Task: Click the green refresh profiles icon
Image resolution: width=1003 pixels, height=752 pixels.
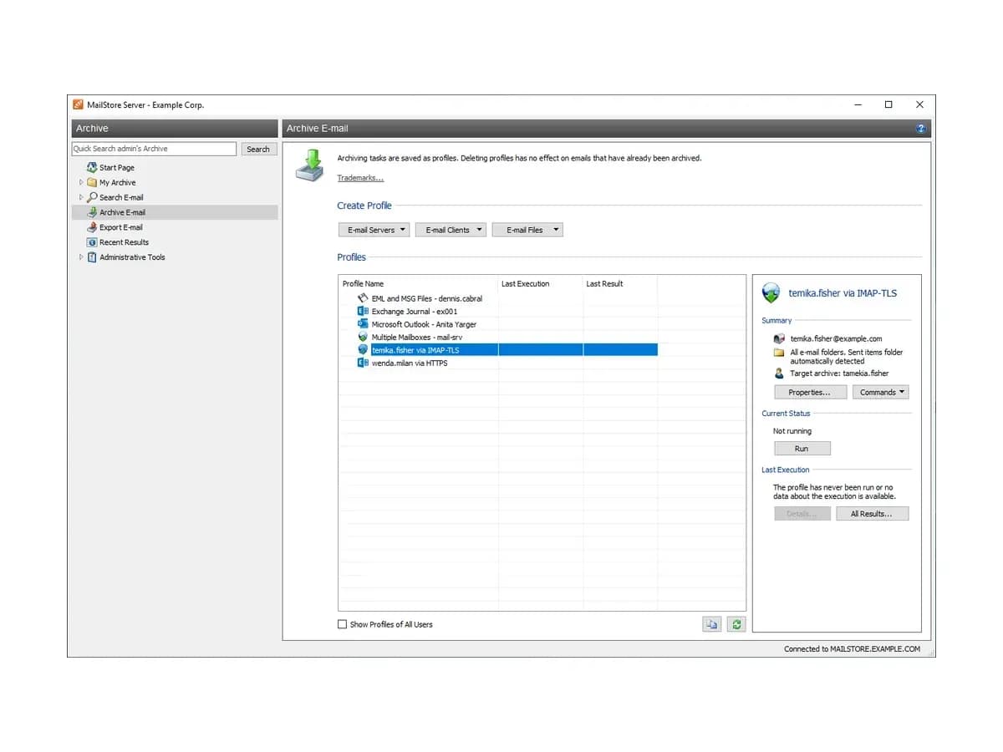Action: (x=736, y=624)
